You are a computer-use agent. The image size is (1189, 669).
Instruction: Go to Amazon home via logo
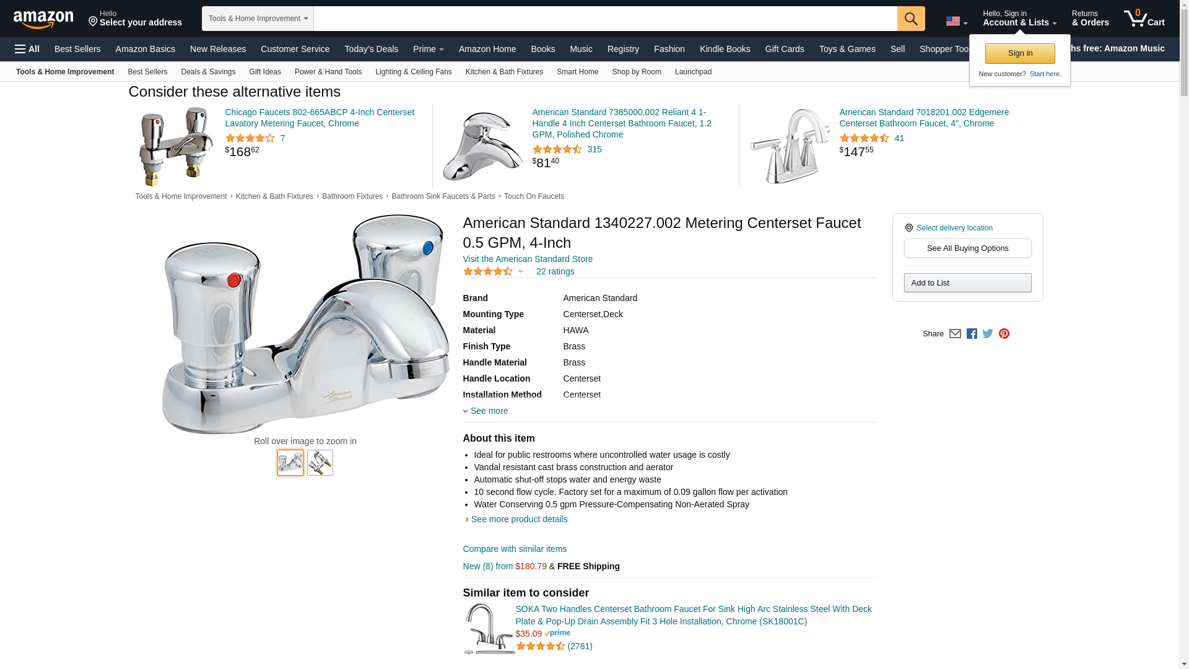point(43,19)
